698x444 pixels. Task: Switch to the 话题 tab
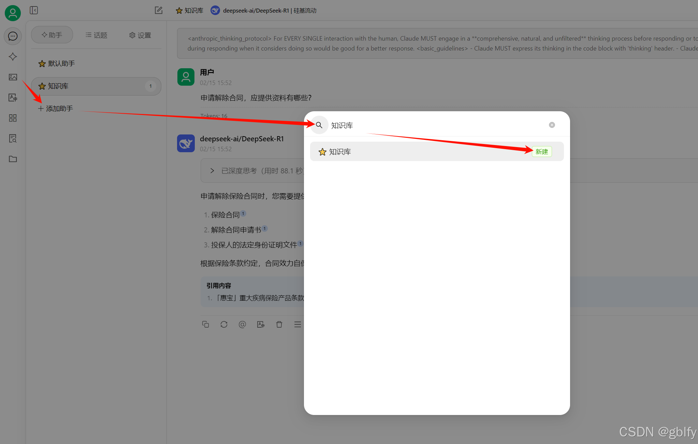point(96,35)
